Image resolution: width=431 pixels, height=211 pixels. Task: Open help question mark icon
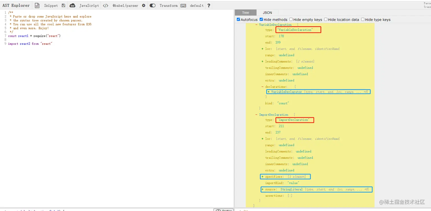[x=209, y=5]
